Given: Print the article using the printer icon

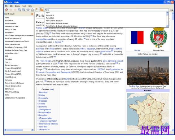Looking at the screenshot, I should [33, 10].
